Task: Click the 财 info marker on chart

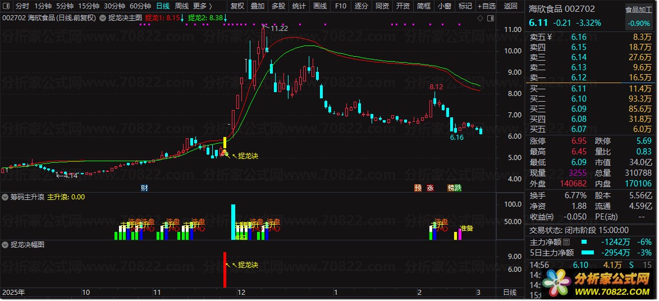Action: click(144, 188)
